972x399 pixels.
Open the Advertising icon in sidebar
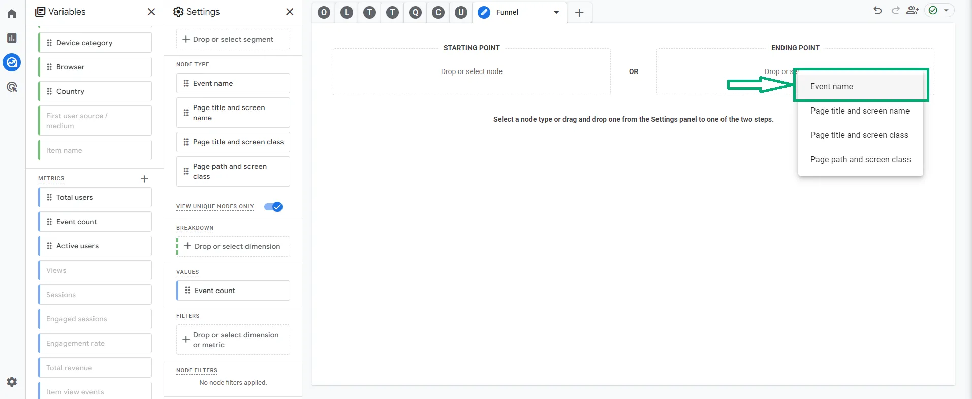[x=12, y=87]
